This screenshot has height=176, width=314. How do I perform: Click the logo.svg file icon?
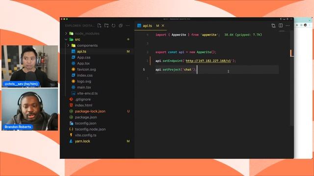tap(73, 81)
